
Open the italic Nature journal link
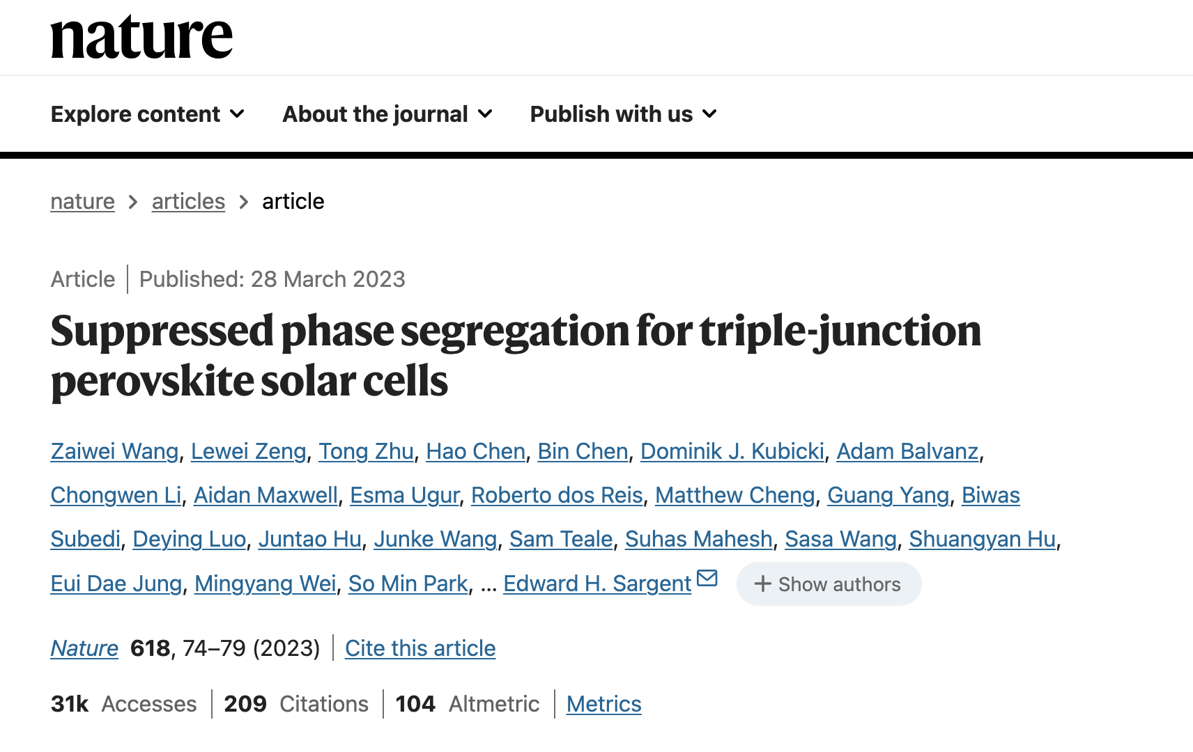coord(84,648)
